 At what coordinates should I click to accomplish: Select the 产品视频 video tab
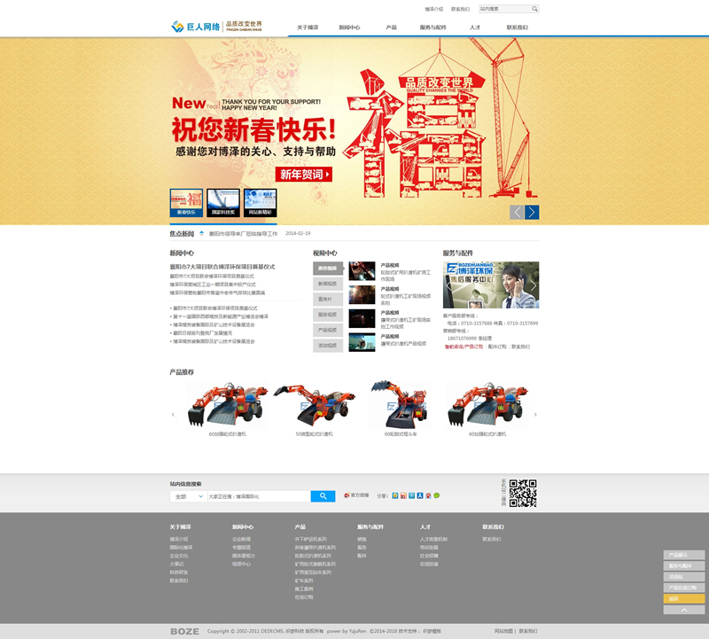click(x=327, y=330)
